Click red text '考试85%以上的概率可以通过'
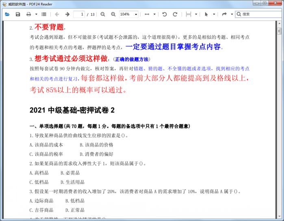Screen dimensions: 284x221 coord(76,90)
